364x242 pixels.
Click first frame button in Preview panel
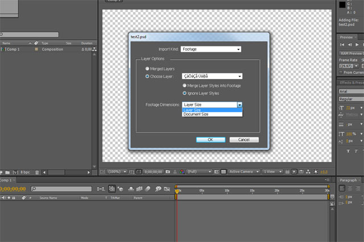(x=342, y=44)
